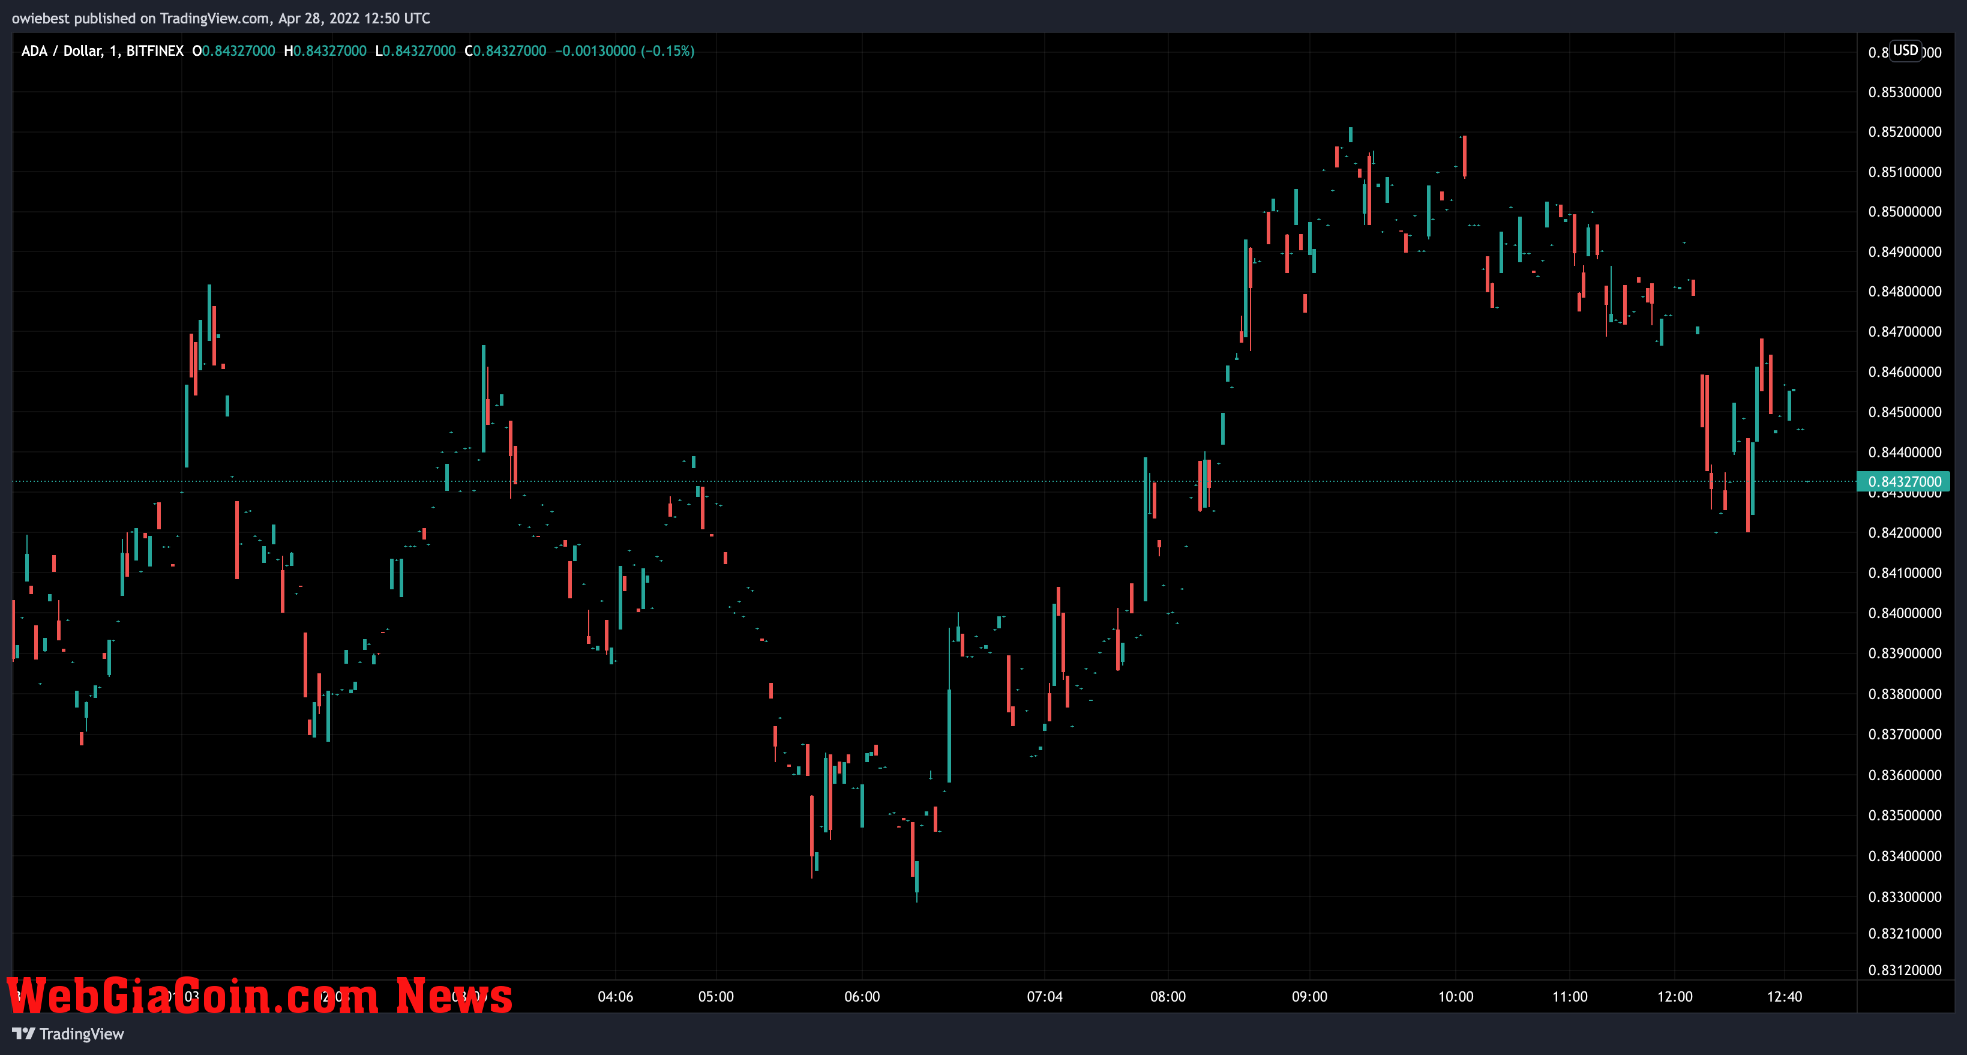
Task: Click the change value −0.00130000 (−0.15%)
Action: click(625, 51)
